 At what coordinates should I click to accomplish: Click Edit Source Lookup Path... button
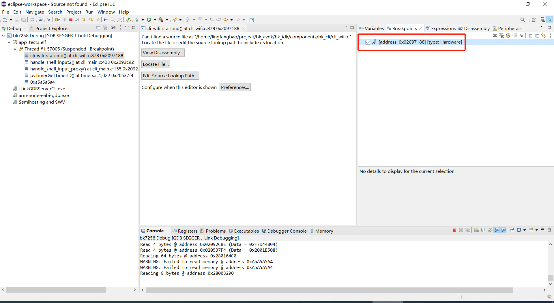click(x=170, y=76)
